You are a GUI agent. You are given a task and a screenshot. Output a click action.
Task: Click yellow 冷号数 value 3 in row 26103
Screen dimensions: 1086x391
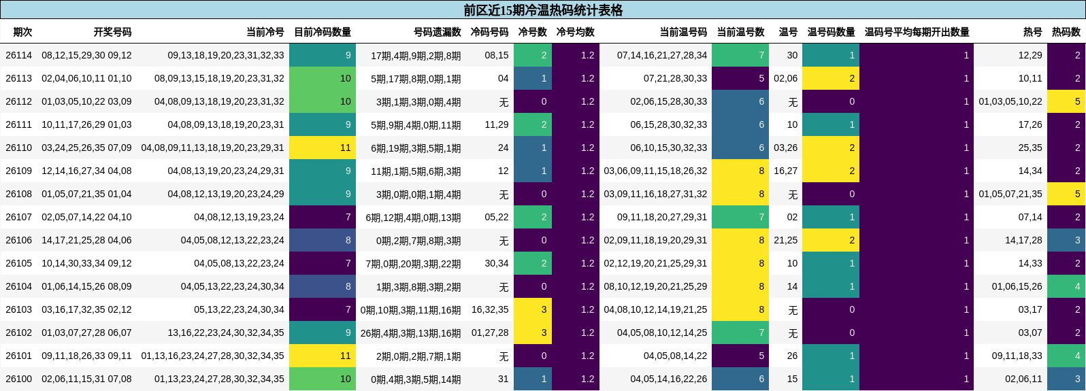533,309
